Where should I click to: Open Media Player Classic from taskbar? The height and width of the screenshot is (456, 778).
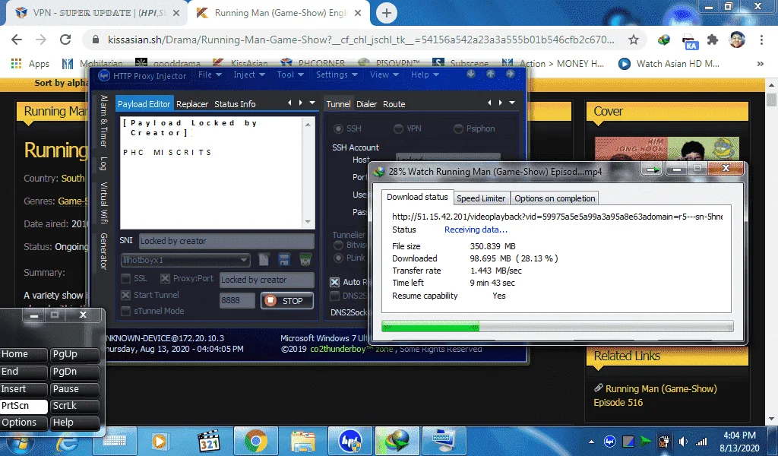209,441
